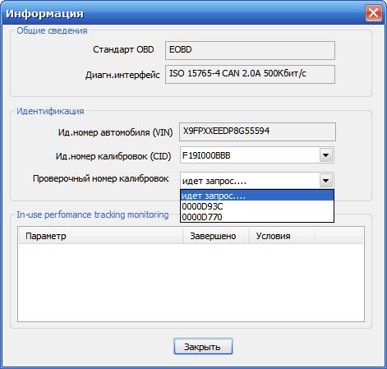Click the Проверочный номер калибровок label
This screenshot has height=369, width=387.
[x=101, y=178]
